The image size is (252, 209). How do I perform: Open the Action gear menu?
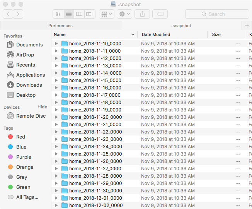tap(124, 14)
